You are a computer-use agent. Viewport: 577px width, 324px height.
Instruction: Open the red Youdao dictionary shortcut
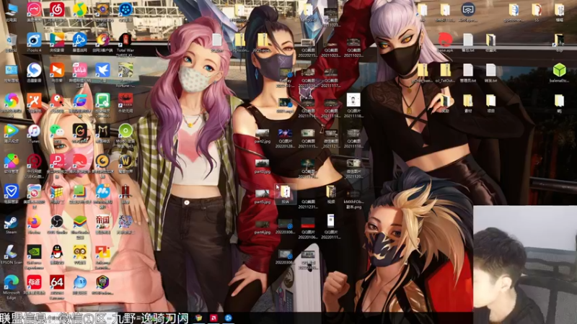pos(34,282)
